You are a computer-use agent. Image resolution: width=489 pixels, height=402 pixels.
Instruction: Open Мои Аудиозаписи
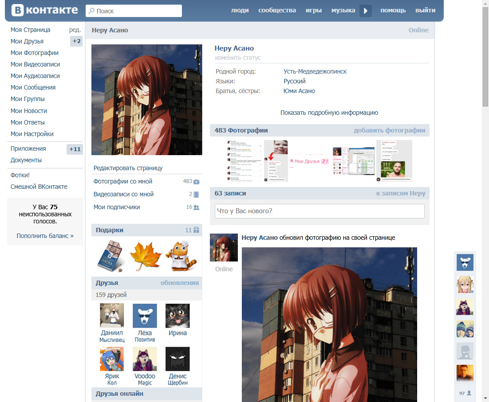[x=35, y=76]
